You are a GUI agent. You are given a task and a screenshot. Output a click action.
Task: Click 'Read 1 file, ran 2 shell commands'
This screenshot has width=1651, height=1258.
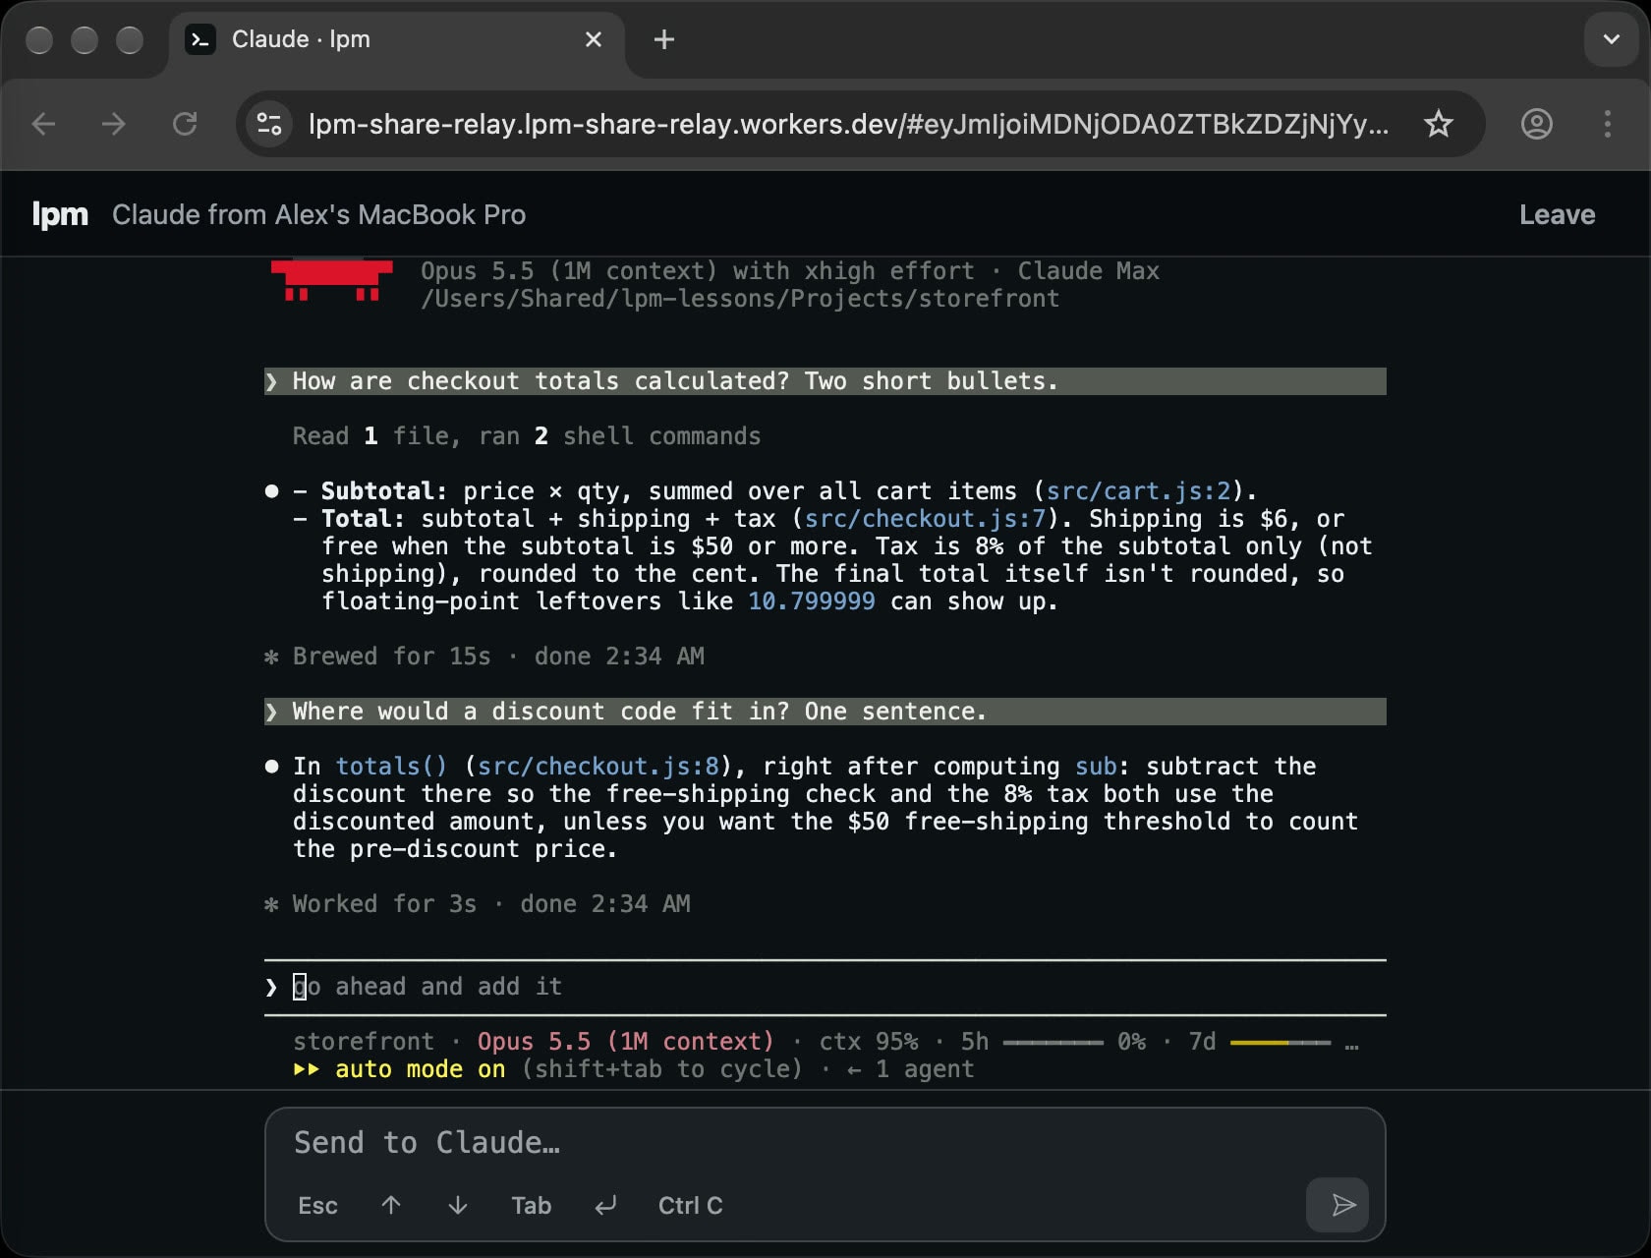coord(527,436)
